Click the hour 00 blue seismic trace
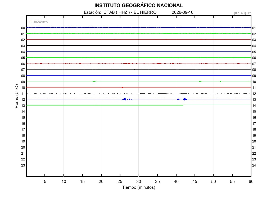 tap(139, 27)
